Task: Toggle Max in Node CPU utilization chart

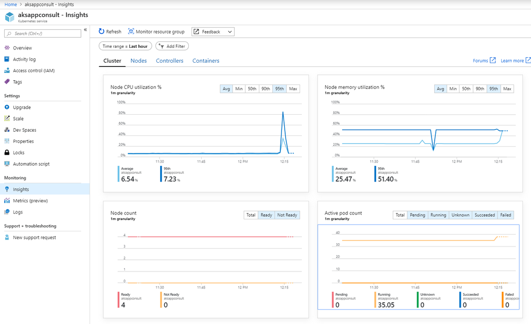Action: point(293,89)
